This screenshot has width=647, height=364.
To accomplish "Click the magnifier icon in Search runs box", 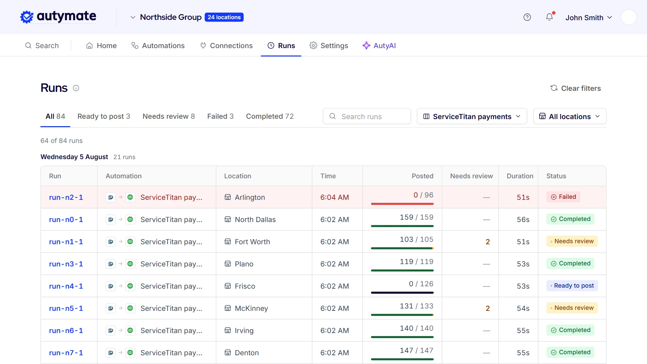I will point(333,116).
